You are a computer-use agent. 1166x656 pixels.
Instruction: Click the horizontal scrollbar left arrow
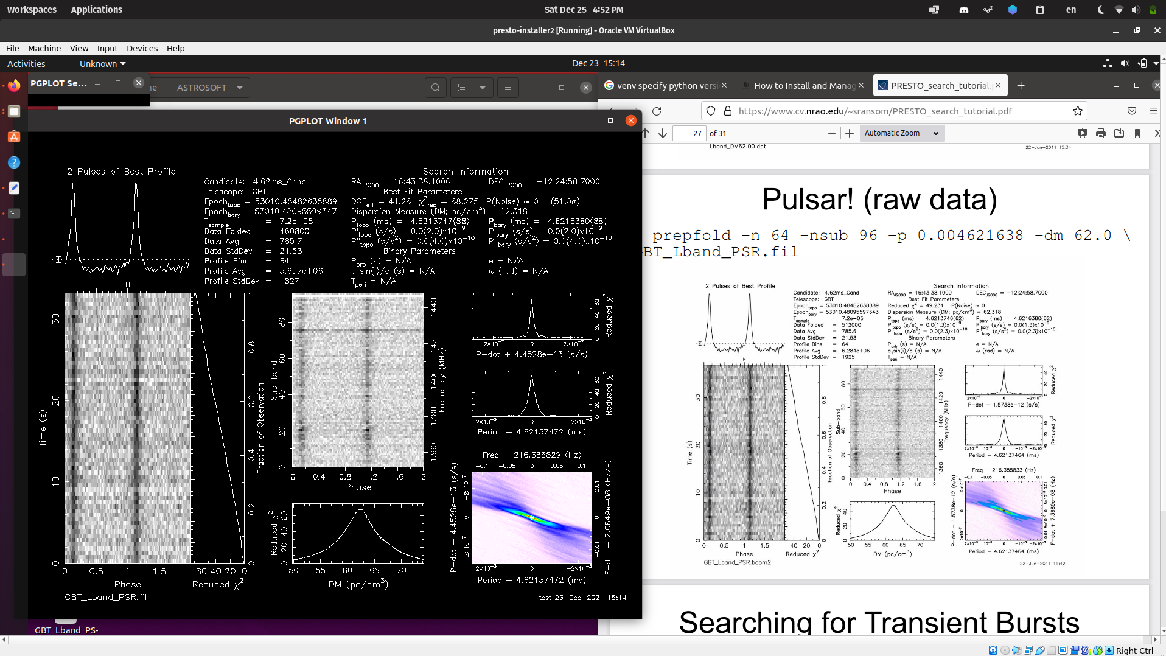pos(4,640)
